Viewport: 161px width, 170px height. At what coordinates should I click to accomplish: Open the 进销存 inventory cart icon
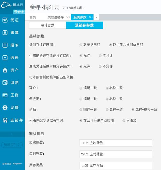[5, 120]
